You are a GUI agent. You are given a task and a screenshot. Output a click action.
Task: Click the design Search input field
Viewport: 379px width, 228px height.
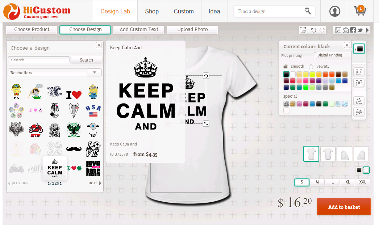click(39, 60)
